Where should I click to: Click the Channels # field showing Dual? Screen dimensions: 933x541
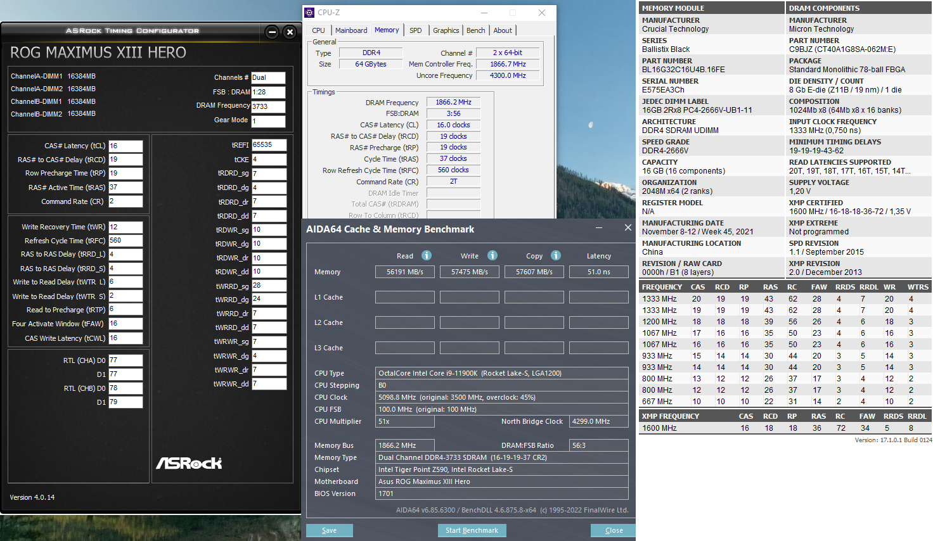pos(268,78)
